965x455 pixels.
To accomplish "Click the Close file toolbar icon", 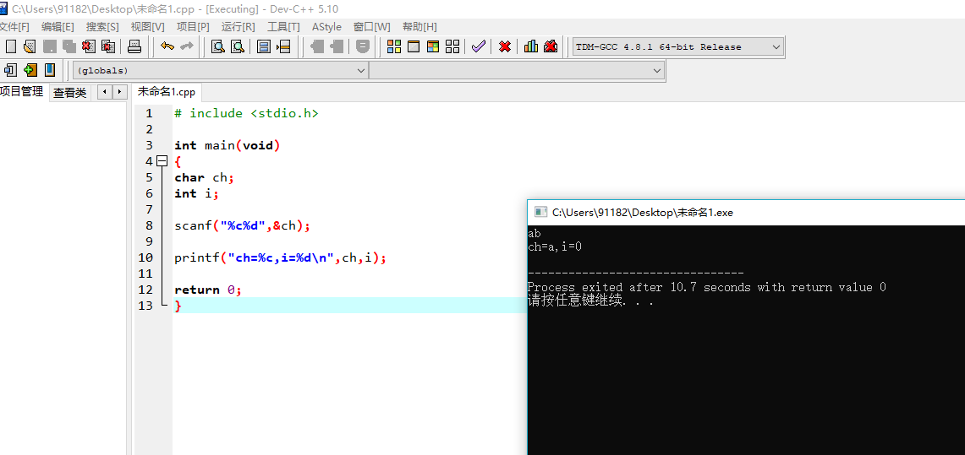I will pos(89,46).
